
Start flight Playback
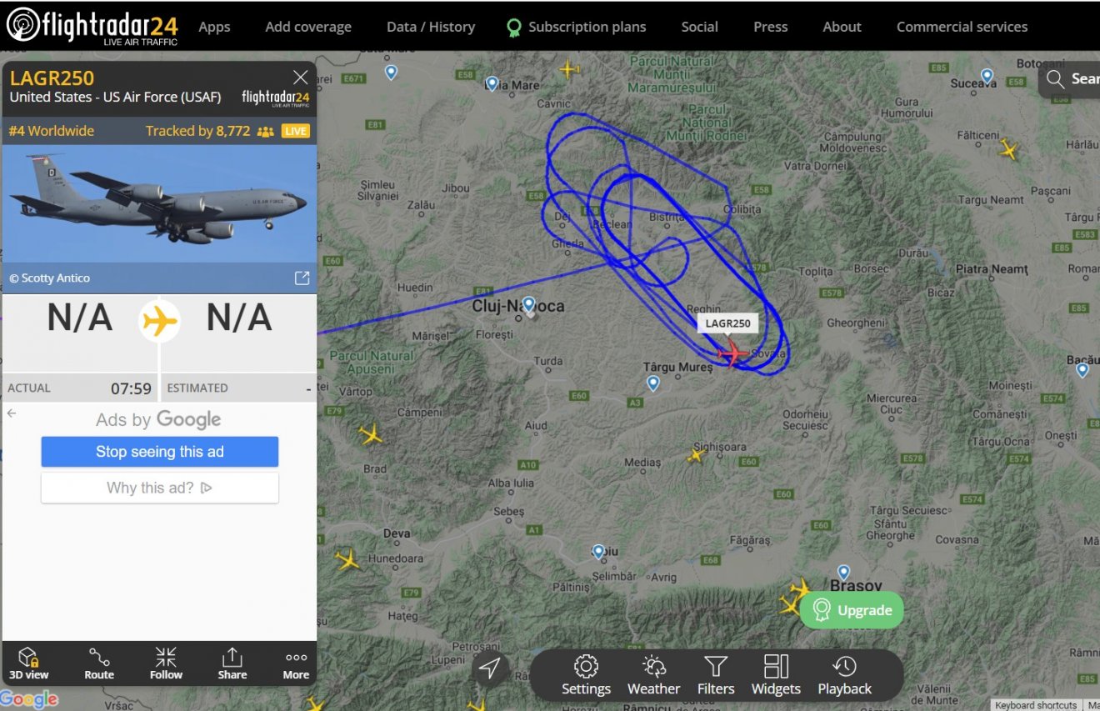(x=844, y=675)
